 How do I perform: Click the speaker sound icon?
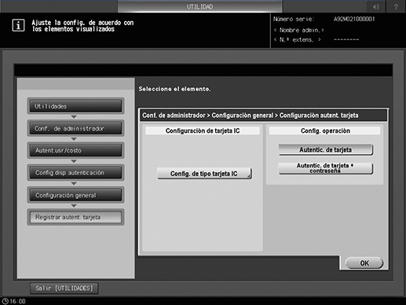(376, 6)
